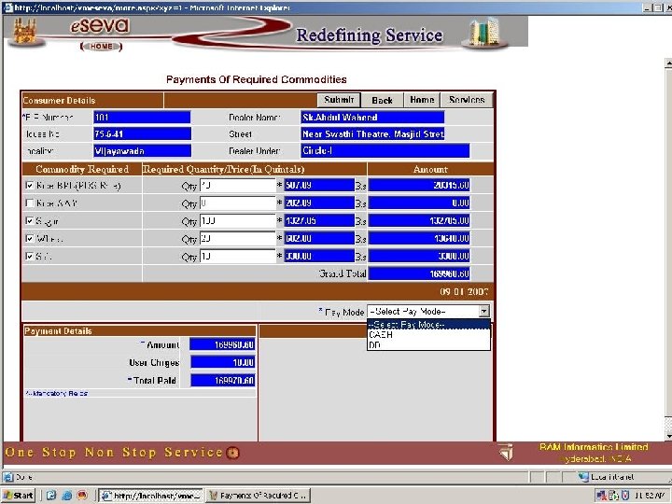This screenshot has width=672, height=504.
Task: Click the small round icon after footer slogan
Action: click(233, 453)
